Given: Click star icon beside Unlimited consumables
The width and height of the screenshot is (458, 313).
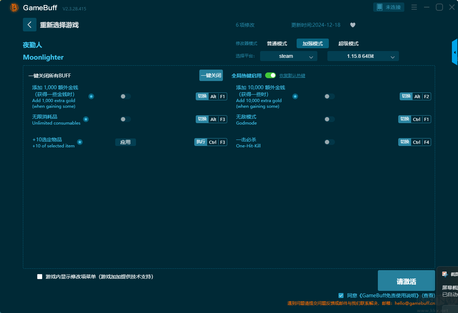Looking at the screenshot, I should click(86, 119).
